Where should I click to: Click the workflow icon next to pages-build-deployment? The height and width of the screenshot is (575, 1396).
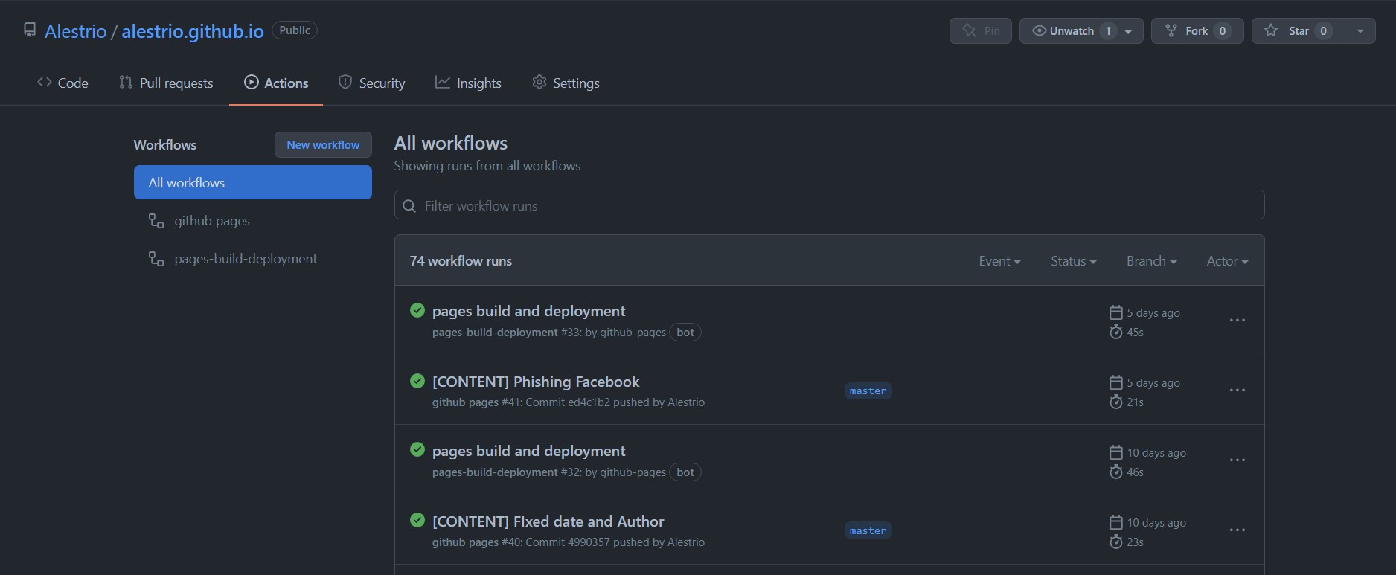tap(156, 259)
